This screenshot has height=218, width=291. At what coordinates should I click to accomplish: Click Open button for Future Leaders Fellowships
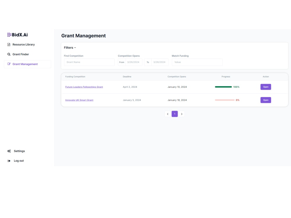pyautogui.click(x=266, y=87)
